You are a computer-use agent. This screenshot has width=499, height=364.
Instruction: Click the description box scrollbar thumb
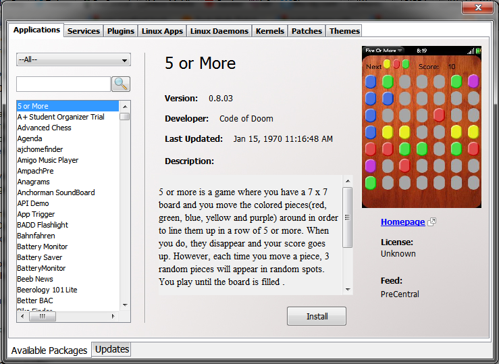(348, 217)
